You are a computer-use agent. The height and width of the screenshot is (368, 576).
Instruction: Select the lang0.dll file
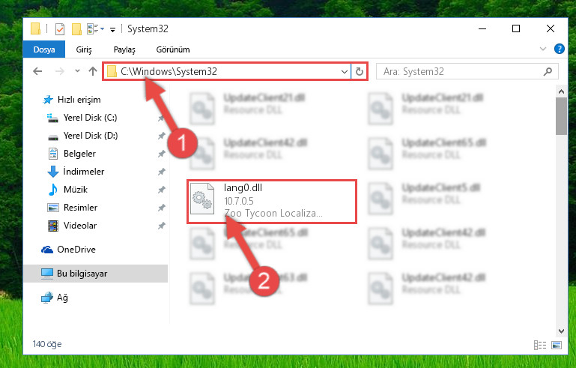272,201
